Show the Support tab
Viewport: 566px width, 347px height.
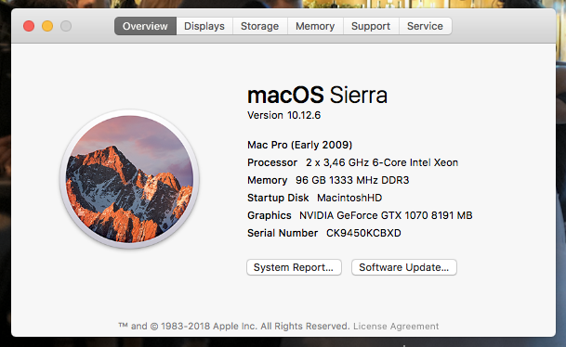pos(371,26)
